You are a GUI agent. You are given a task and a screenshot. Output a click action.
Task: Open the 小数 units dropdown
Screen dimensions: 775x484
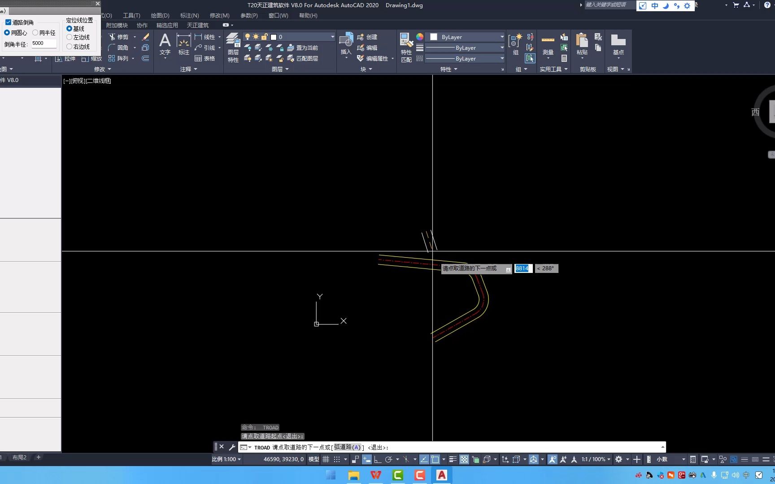point(671,459)
